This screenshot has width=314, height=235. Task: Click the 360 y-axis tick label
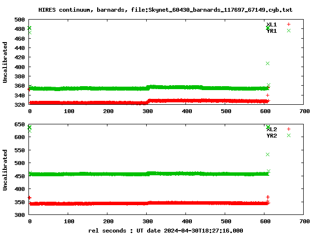[x=20, y=86]
